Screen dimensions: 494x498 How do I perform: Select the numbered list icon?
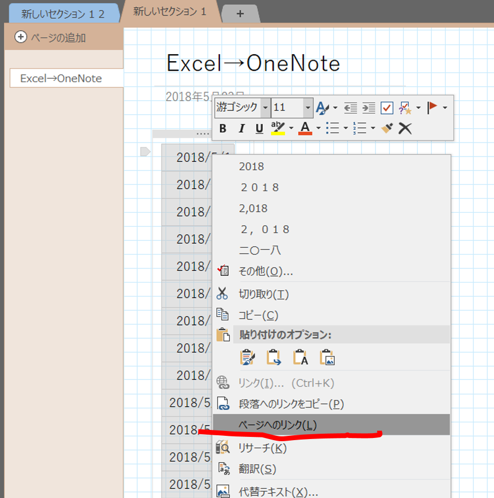[360, 128]
